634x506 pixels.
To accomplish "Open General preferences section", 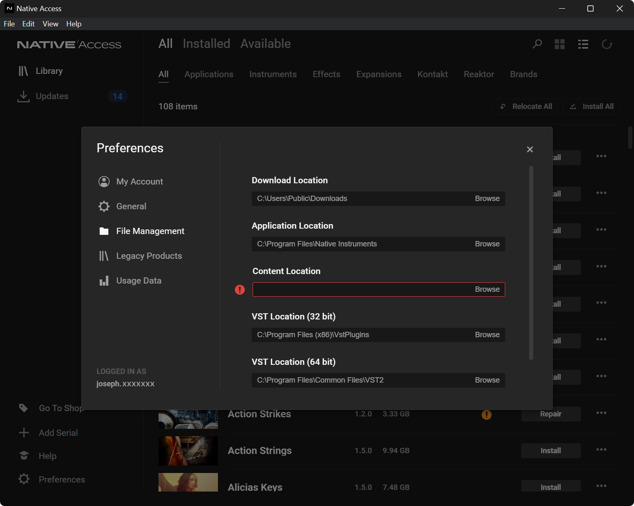I will [x=122, y=206].
